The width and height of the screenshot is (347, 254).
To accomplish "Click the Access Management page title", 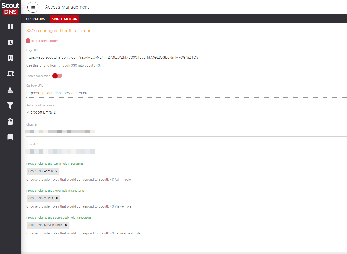I will click(67, 7).
